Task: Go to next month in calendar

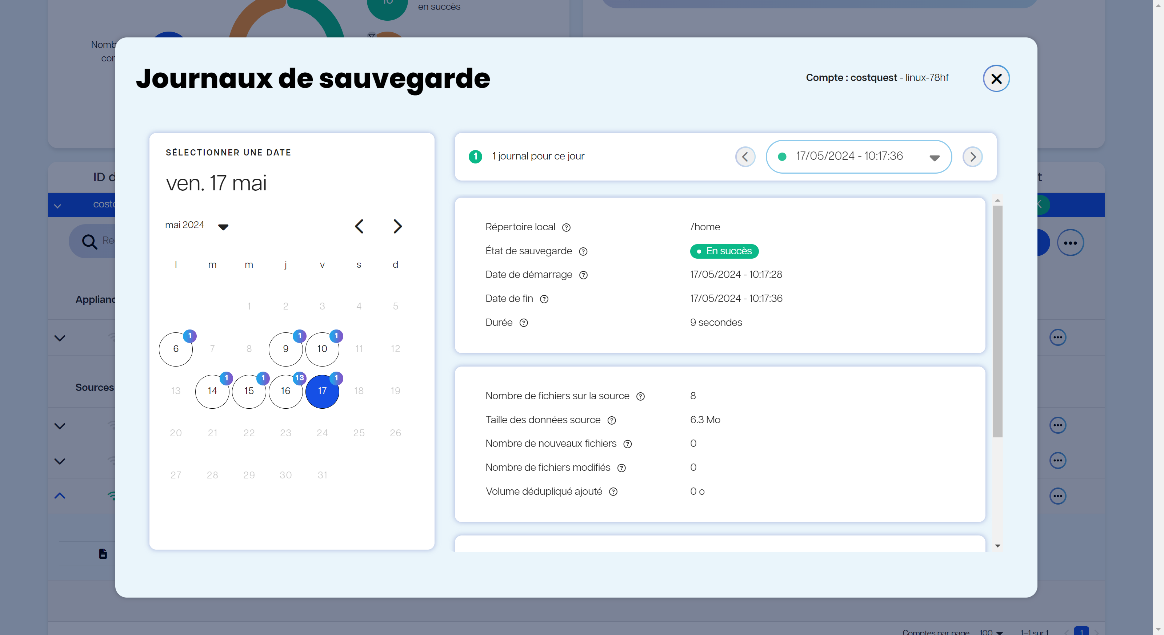Action: pyautogui.click(x=397, y=226)
